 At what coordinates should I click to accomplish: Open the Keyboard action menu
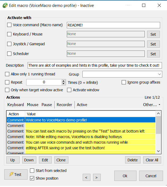tap(16, 105)
